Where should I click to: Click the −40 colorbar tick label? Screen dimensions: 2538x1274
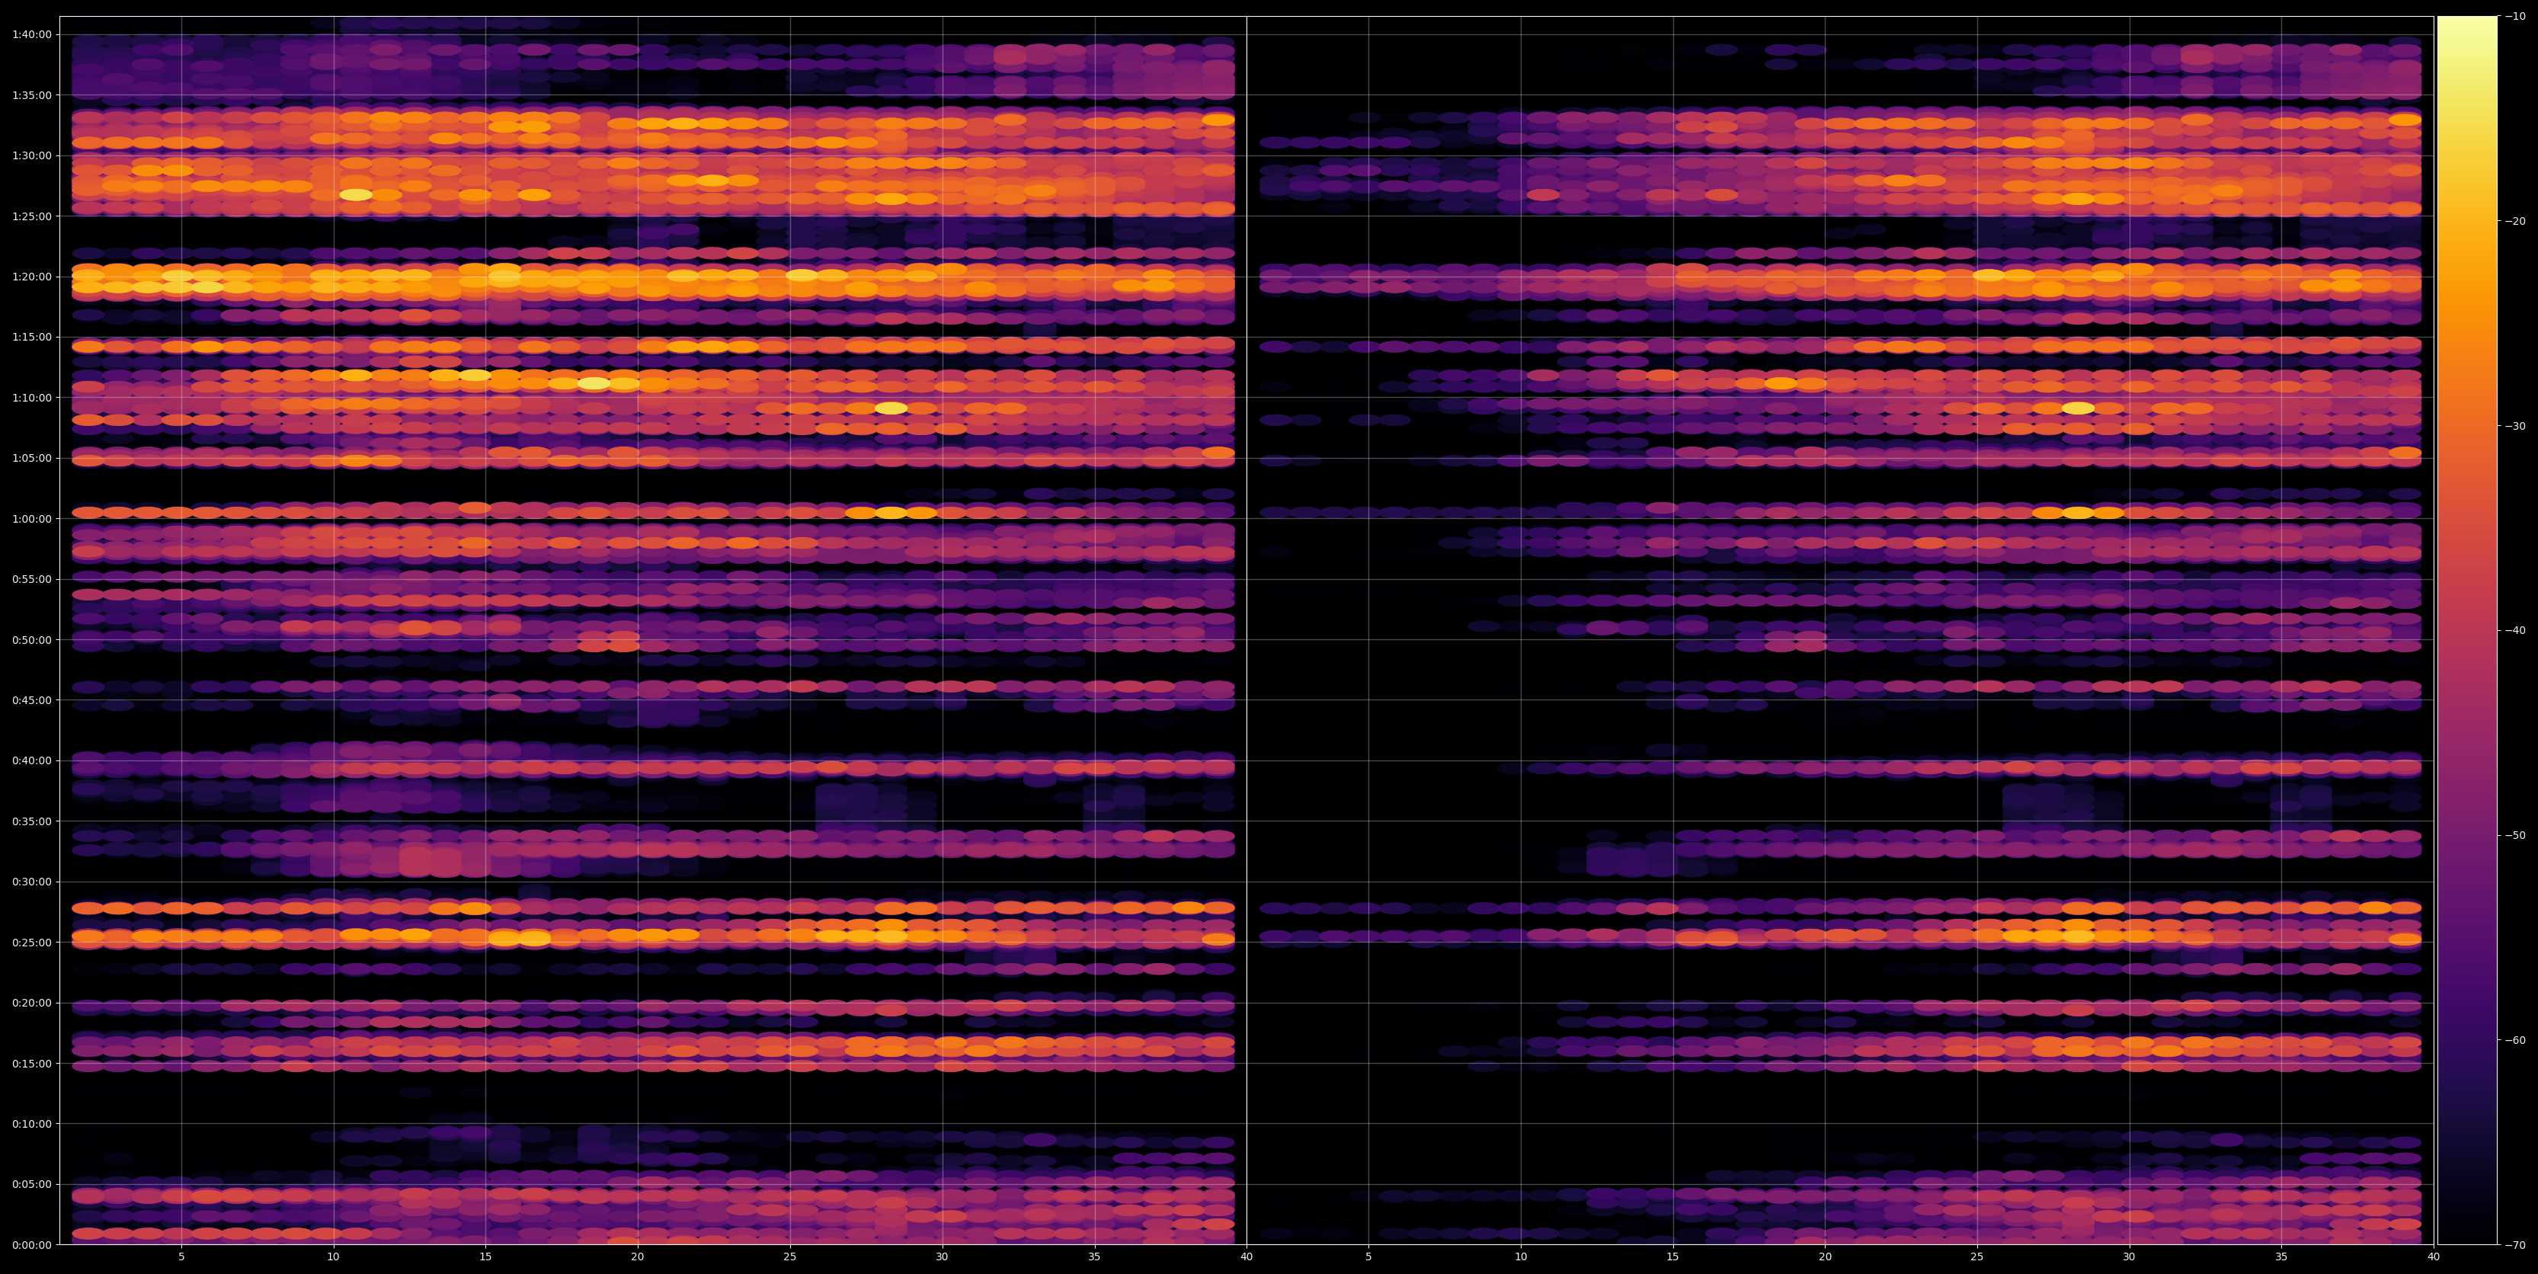(x=2514, y=631)
